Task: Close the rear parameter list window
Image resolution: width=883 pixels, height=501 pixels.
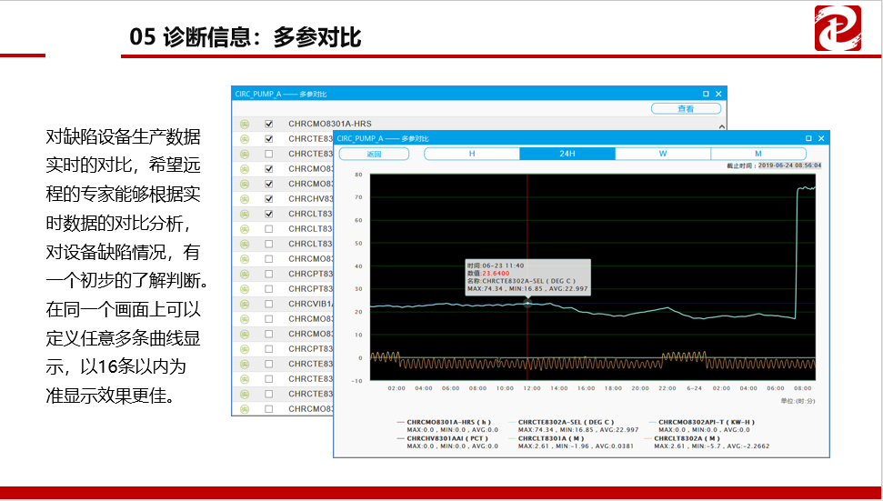Action: coord(718,94)
